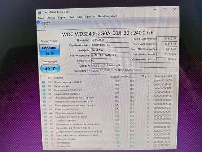Click status icon for attribute A5 row

point(44,94)
